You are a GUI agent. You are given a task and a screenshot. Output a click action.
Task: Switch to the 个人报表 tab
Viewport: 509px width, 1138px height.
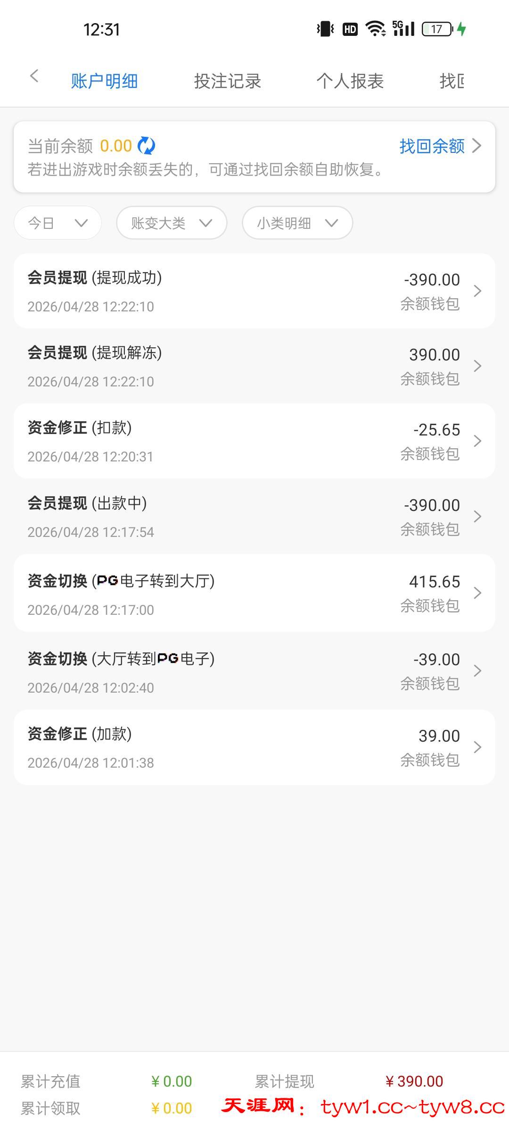click(x=350, y=81)
